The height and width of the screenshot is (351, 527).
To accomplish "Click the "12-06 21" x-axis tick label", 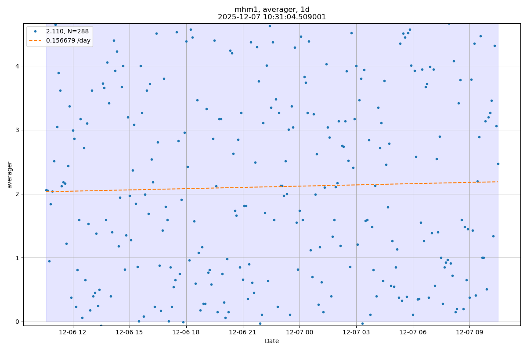I will [x=243, y=332].
